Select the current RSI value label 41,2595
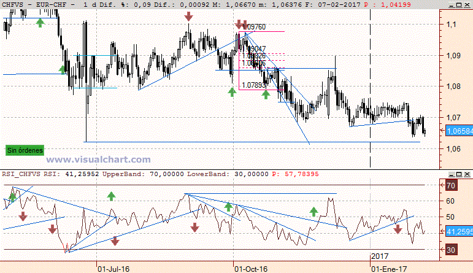This screenshot has width=473, height=273. [459, 231]
